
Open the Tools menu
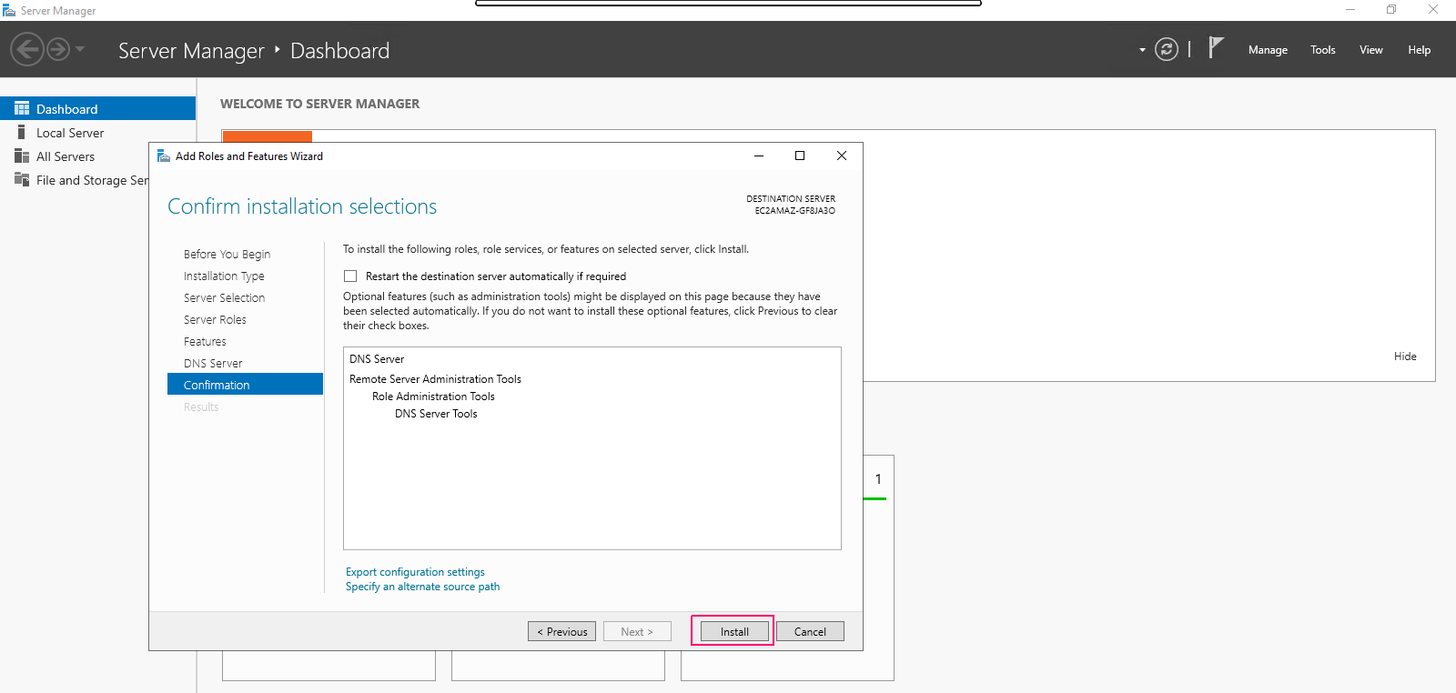tap(1323, 50)
